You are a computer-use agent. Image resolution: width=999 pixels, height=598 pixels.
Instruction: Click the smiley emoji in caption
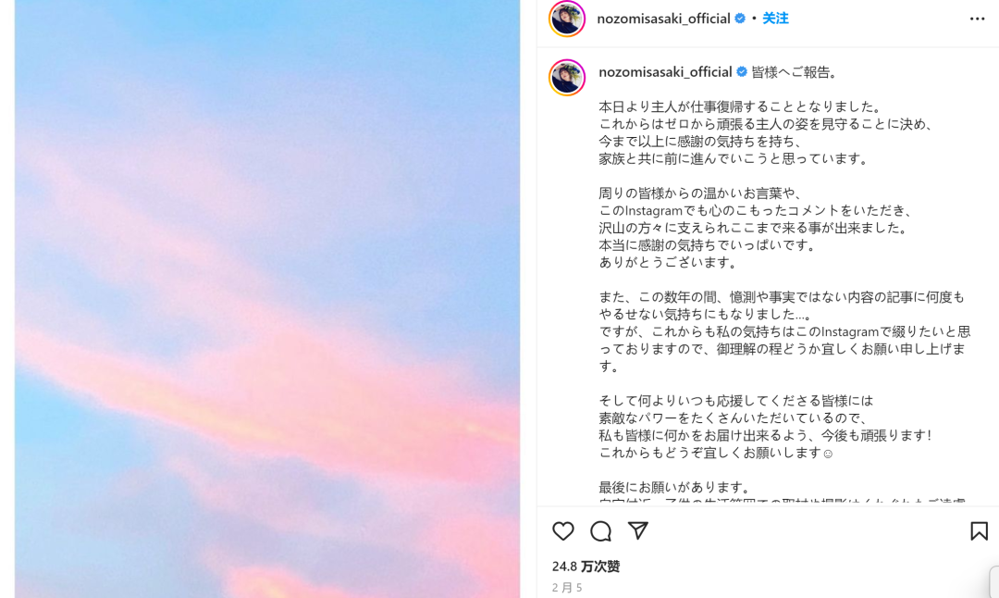[x=828, y=454]
